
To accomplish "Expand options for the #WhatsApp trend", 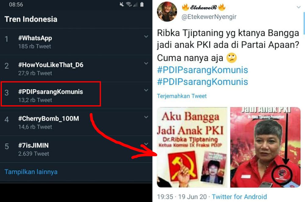I will (146, 37).
